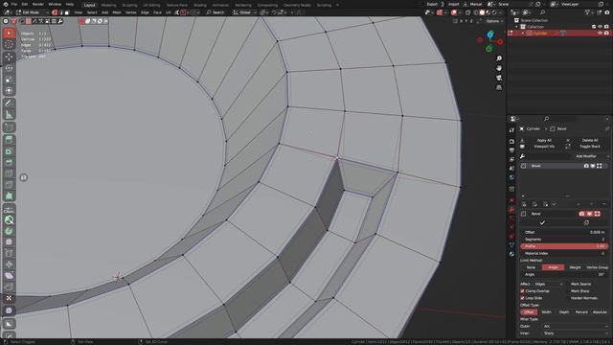Select the Bevel tool in left toolbar
This screenshot has width=613, height=345.
point(9,162)
